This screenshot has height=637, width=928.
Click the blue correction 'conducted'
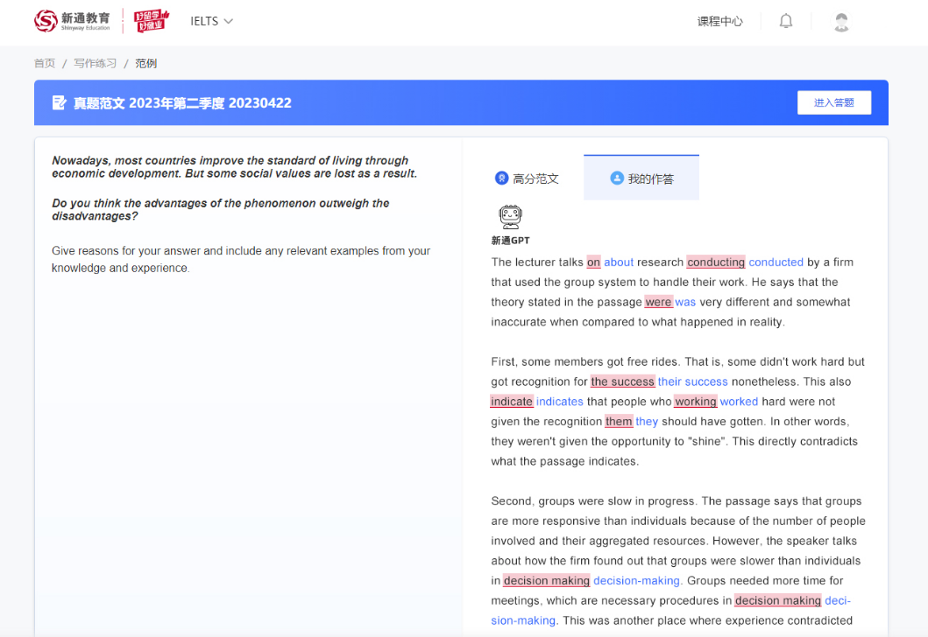coord(776,262)
